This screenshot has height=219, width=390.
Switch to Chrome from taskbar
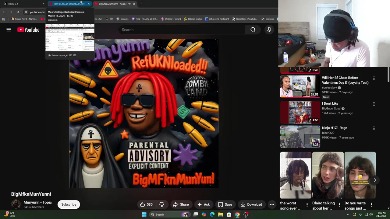pyautogui.click(x=237, y=214)
